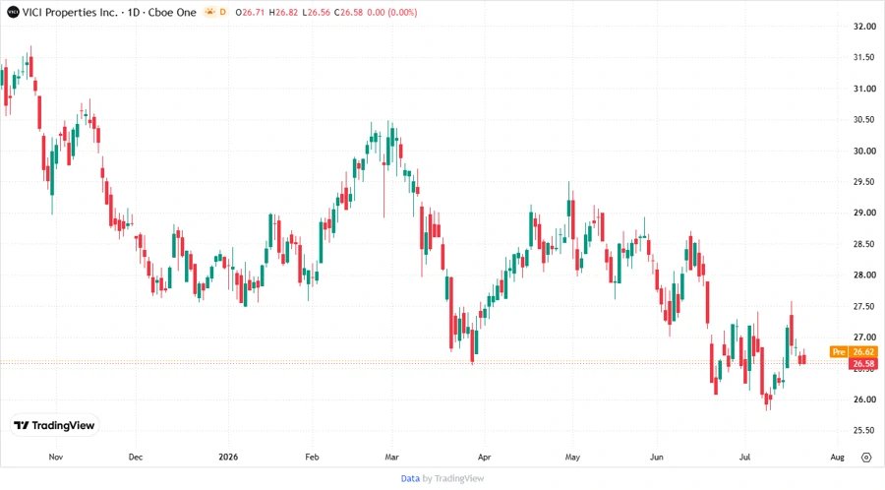Screen dimensions: 885x490
Task: Open the Data link in footer
Action: click(x=410, y=479)
